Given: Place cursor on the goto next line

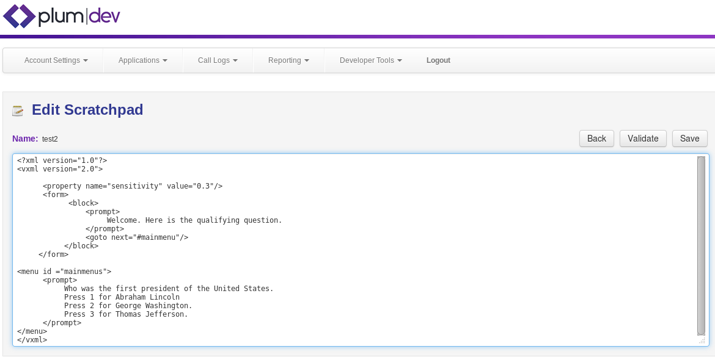Looking at the screenshot, I should point(136,237).
